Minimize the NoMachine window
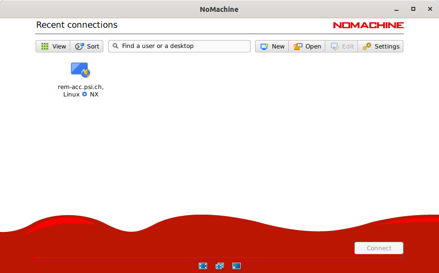This screenshot has height=273, width=439. pos(395,9)
